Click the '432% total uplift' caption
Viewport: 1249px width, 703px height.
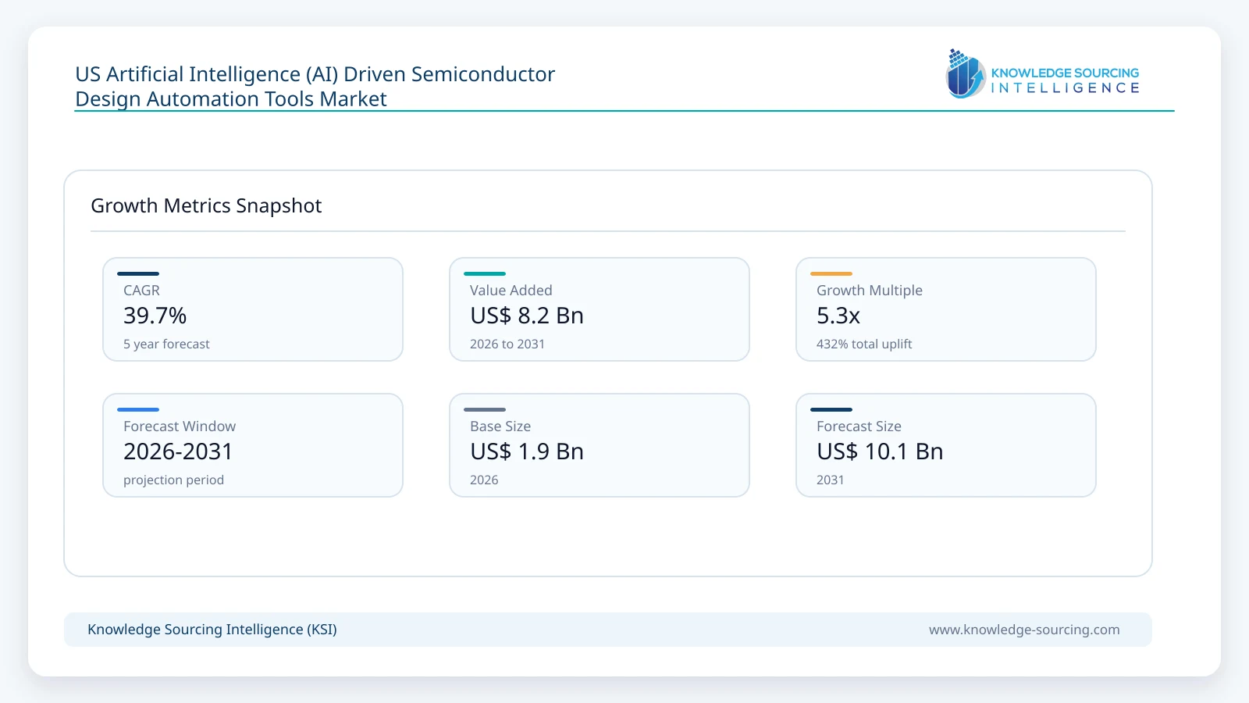click(x=864, y=344)
